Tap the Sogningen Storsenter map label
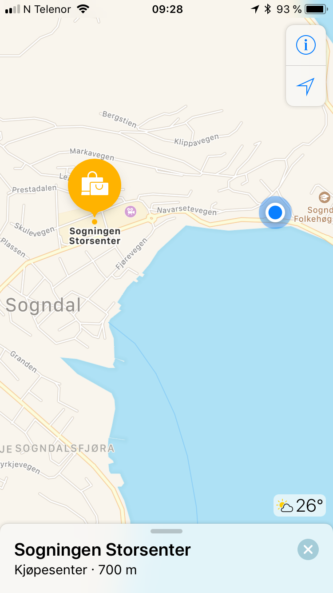The width and height of the screenshot is (333, 593). click(x=95, y=236)
